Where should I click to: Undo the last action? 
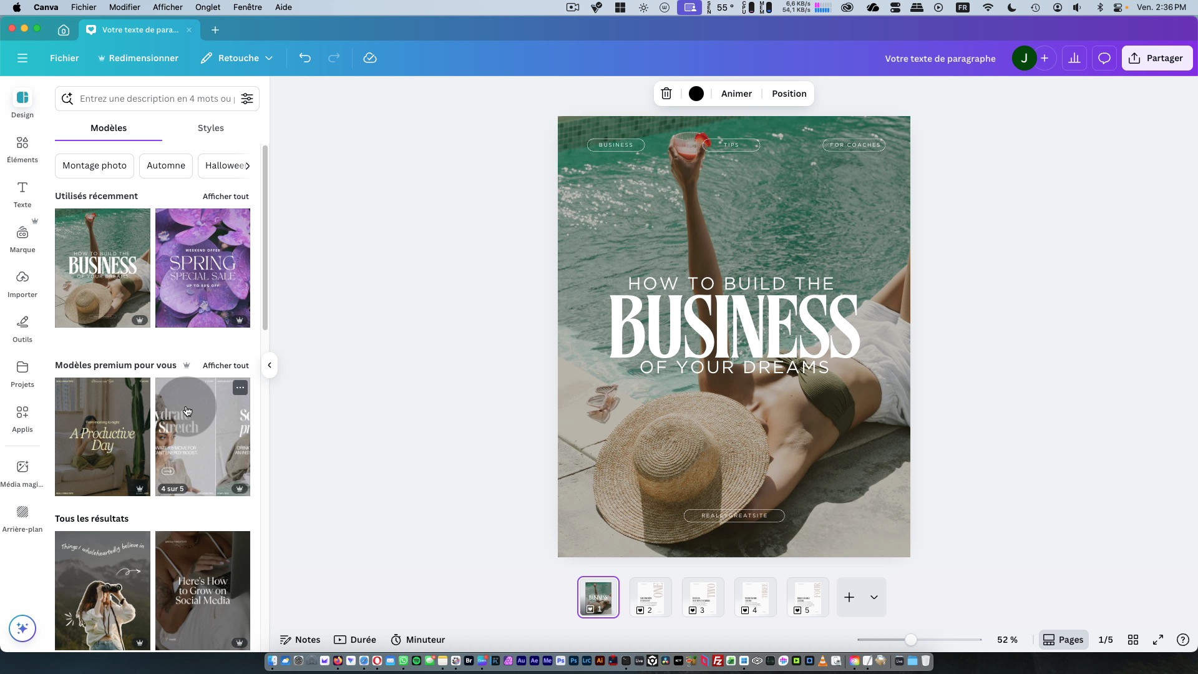[304, 58]
